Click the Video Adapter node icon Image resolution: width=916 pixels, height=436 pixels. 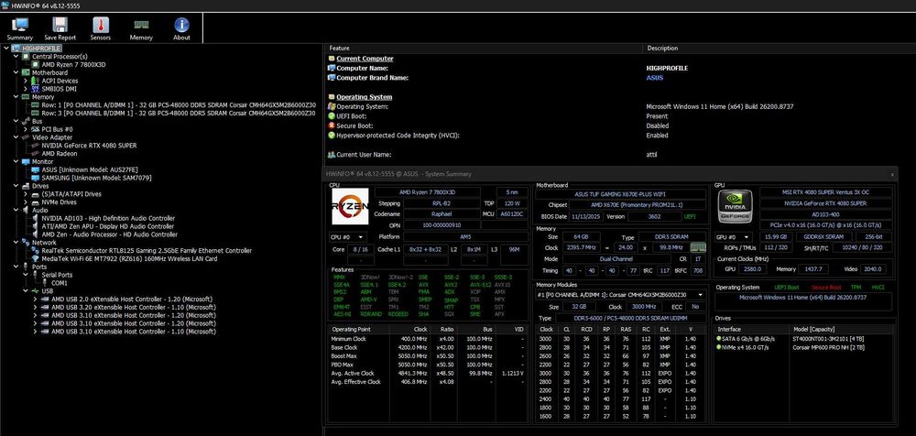tap(26, 137)
